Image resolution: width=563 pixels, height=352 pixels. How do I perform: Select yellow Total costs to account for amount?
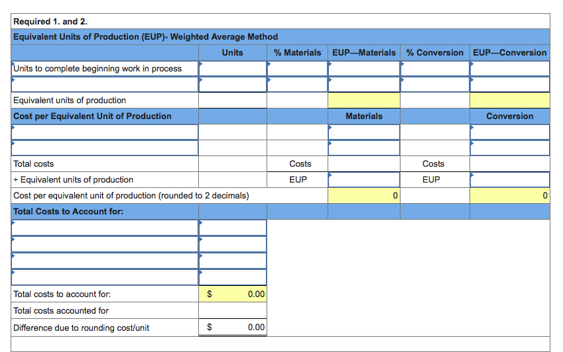[x=233, y=294]
